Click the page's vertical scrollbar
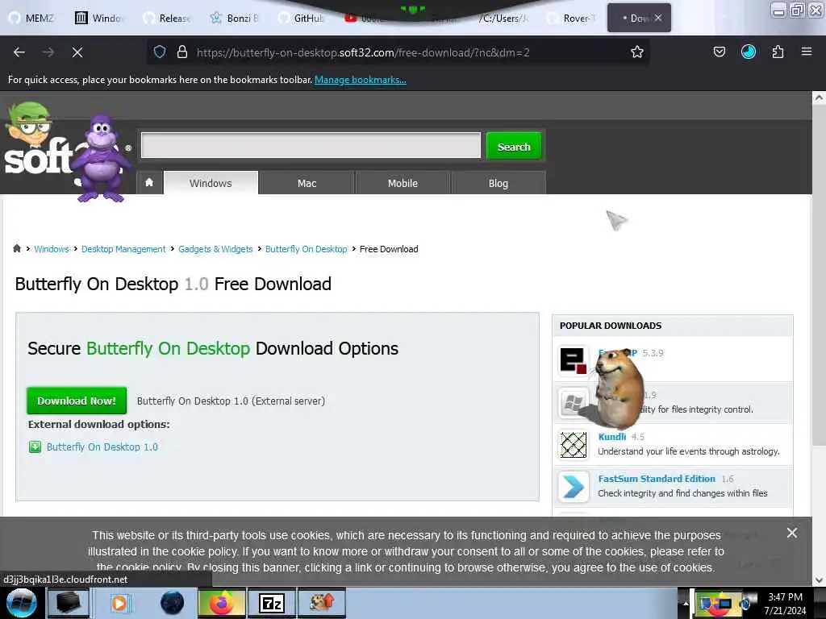 (x=819, y=274)
